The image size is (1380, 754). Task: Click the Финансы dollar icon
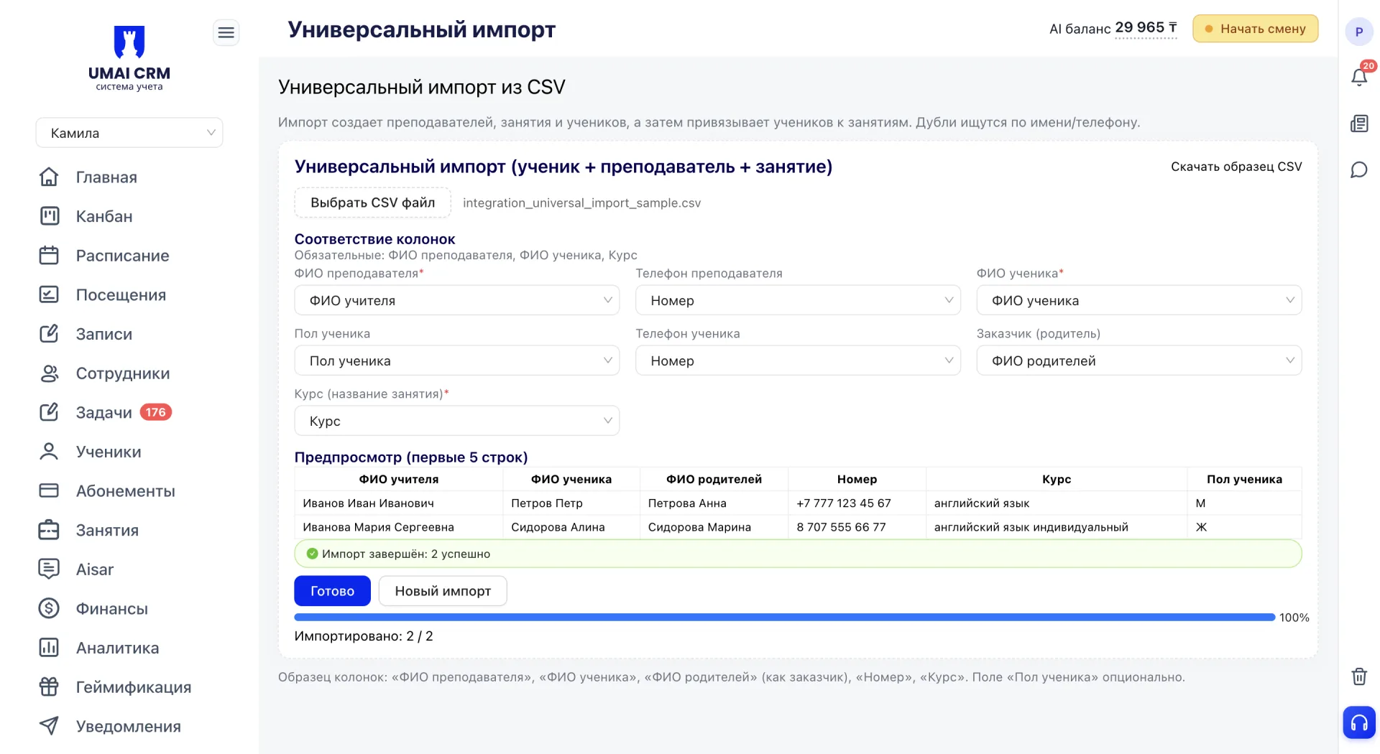(49, 608)
